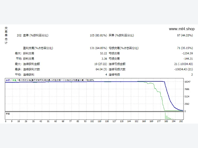Click the x-axis label 18
198x148 pixels.
(19, 121)
